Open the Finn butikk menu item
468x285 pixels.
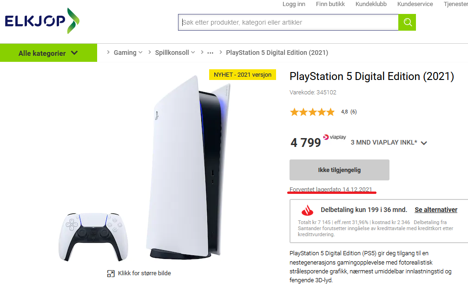click(330, 4)
